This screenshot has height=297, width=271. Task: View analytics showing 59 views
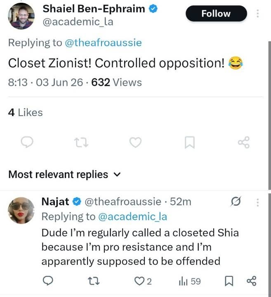tap(189, 281)
